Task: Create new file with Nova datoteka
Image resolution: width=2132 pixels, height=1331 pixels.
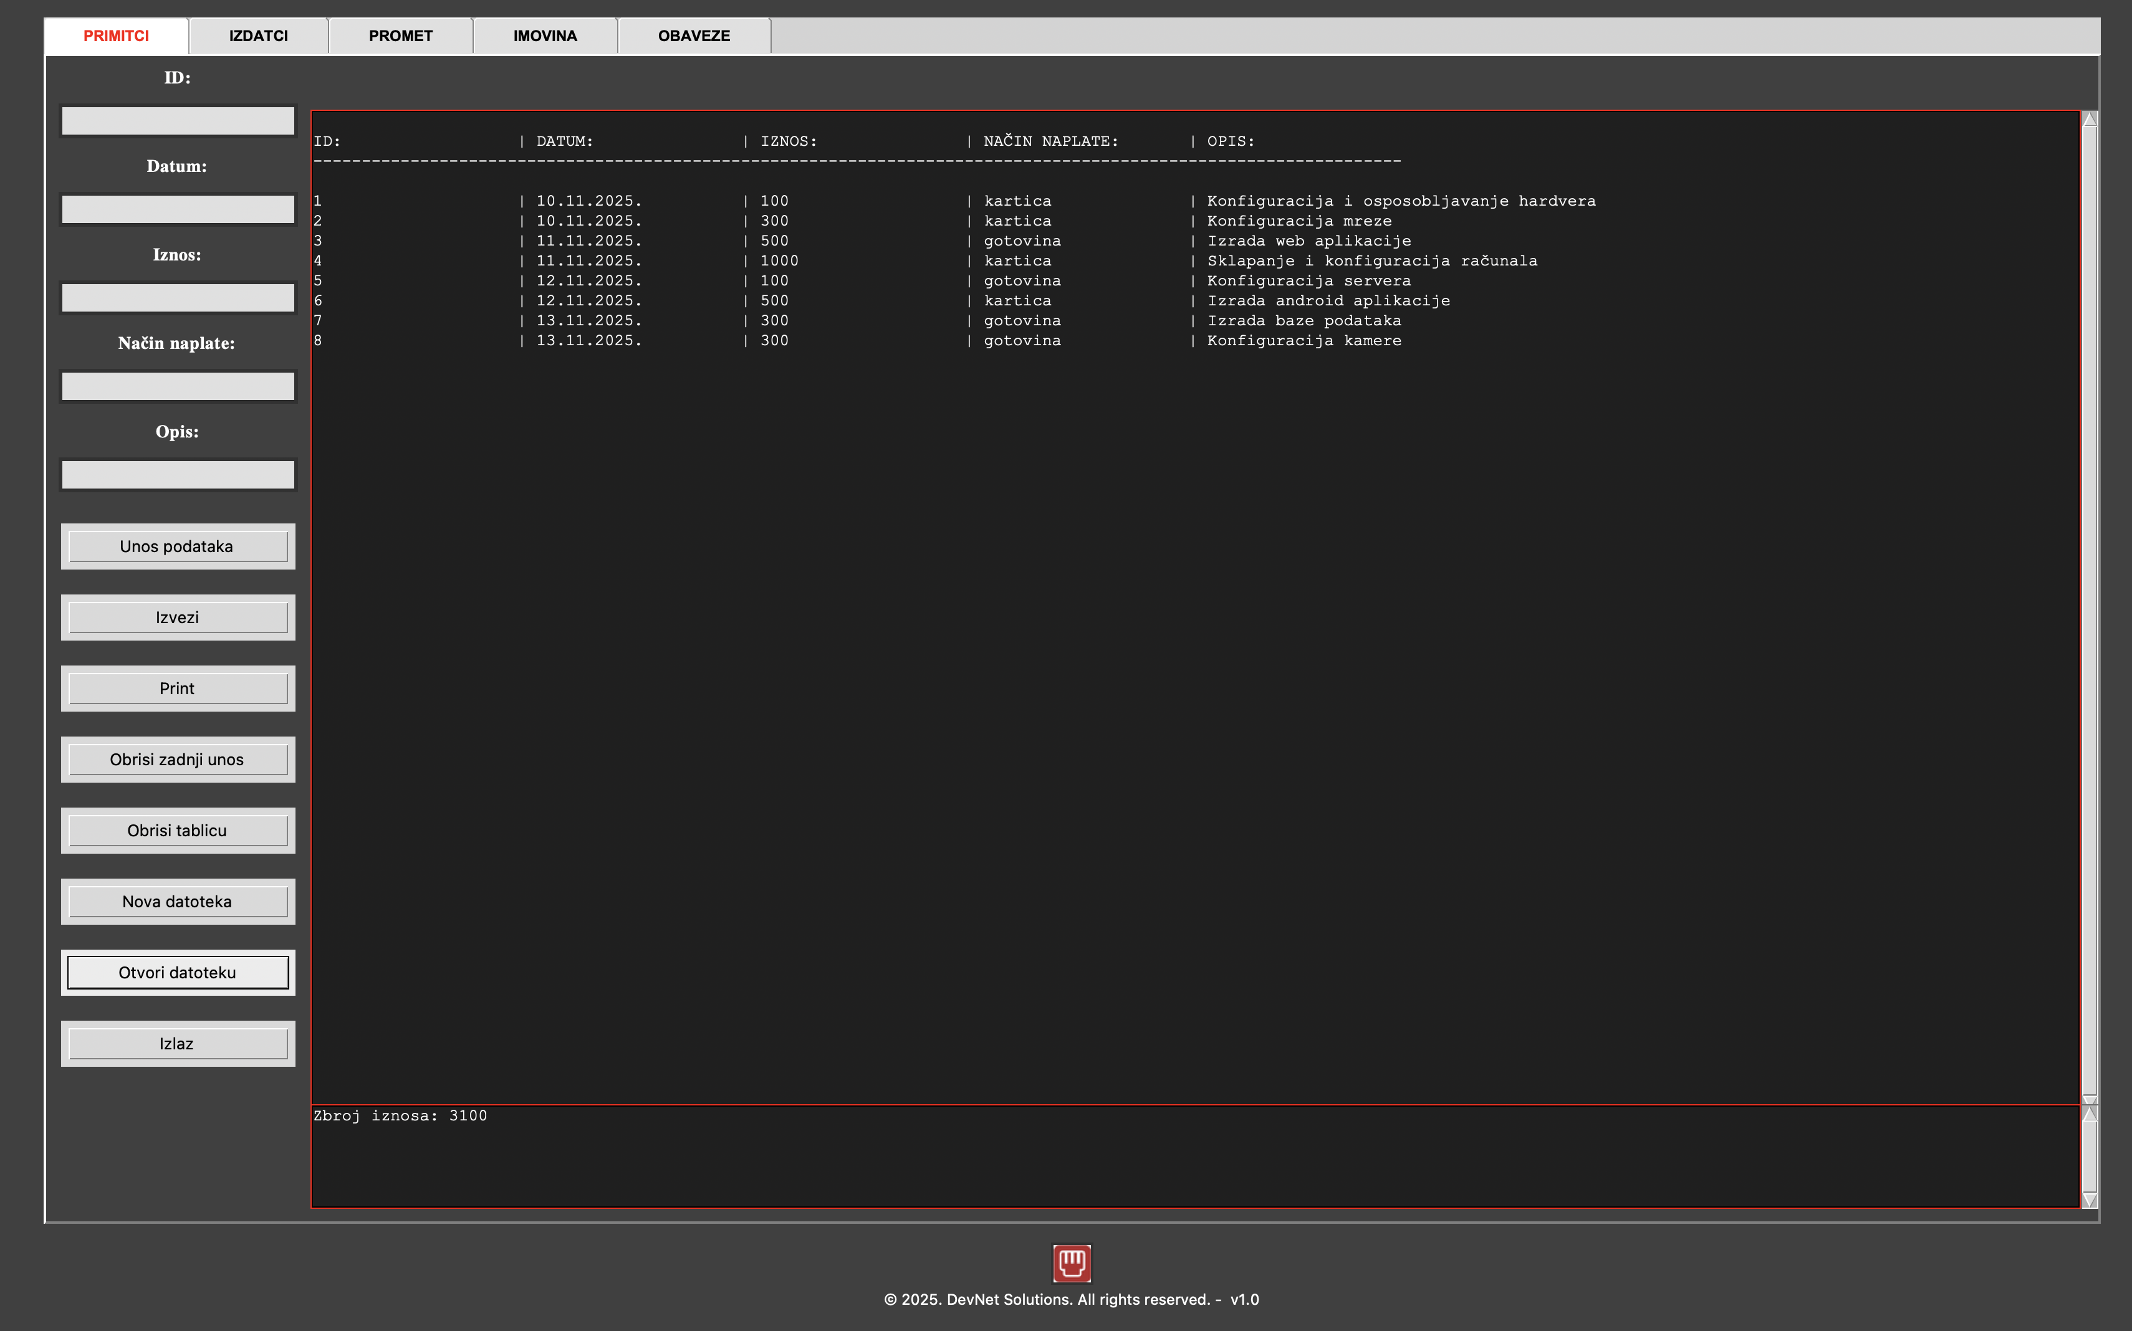Action: 178,902
